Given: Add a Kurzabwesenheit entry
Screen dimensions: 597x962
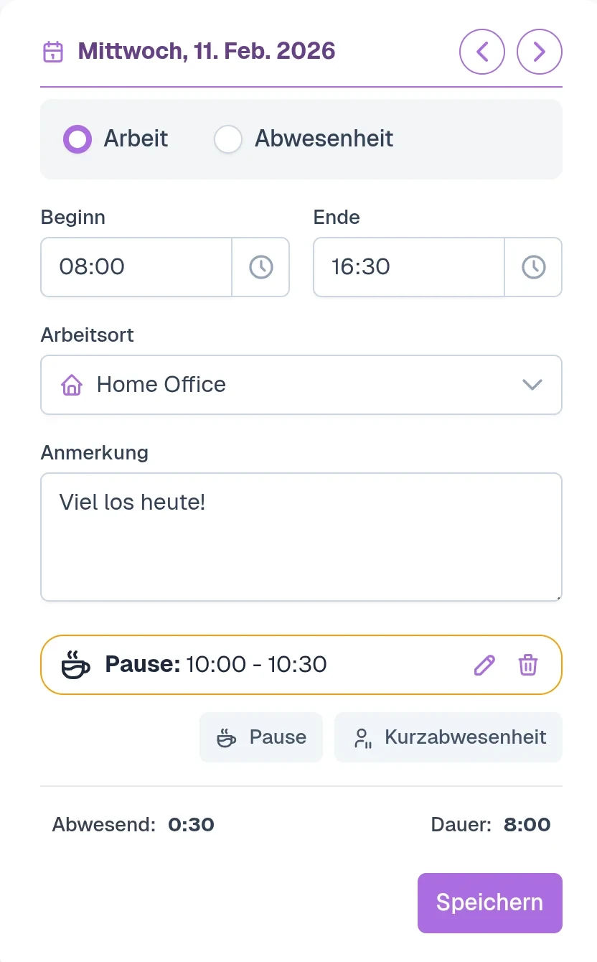Looking at the screenshot, I should [x=448, y=737].
